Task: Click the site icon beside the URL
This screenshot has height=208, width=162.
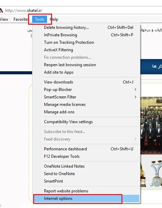Action: click(1, 10)
